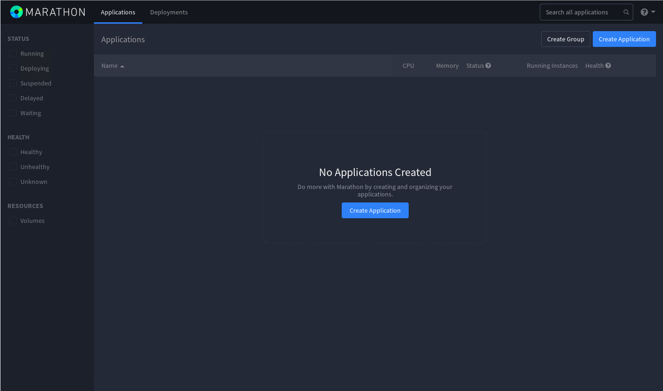Enable the Volumes resources filter
This screenshot has width=663, height=391.
pos(13,221)
